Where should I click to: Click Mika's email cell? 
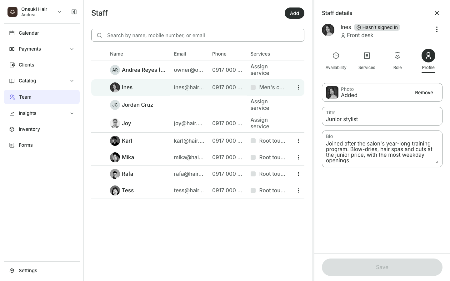click(189, 157)
